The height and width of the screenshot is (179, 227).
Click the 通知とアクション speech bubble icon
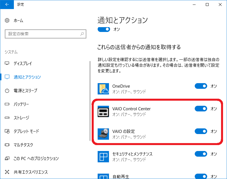[7, 77]
